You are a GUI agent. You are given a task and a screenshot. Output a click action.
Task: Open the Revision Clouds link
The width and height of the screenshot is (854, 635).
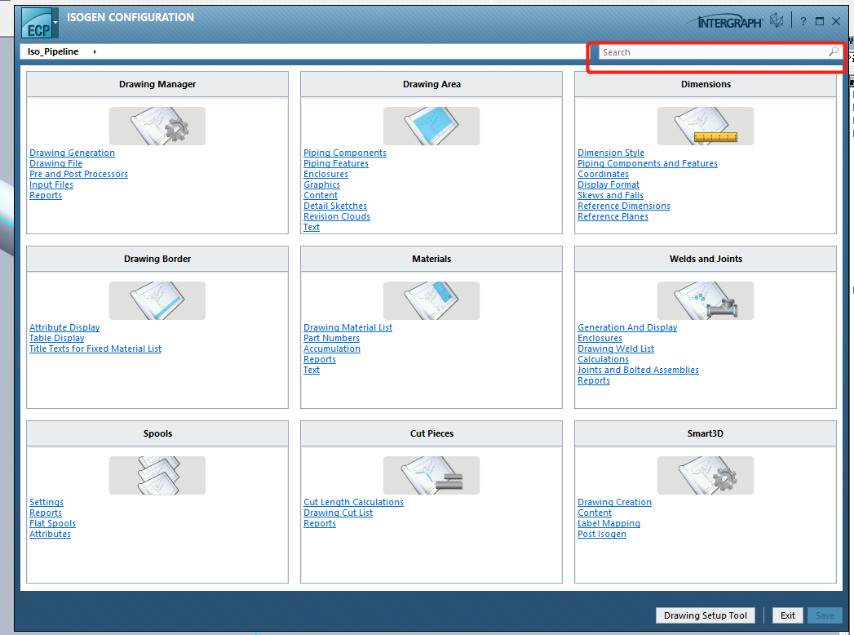coord(337,217)
